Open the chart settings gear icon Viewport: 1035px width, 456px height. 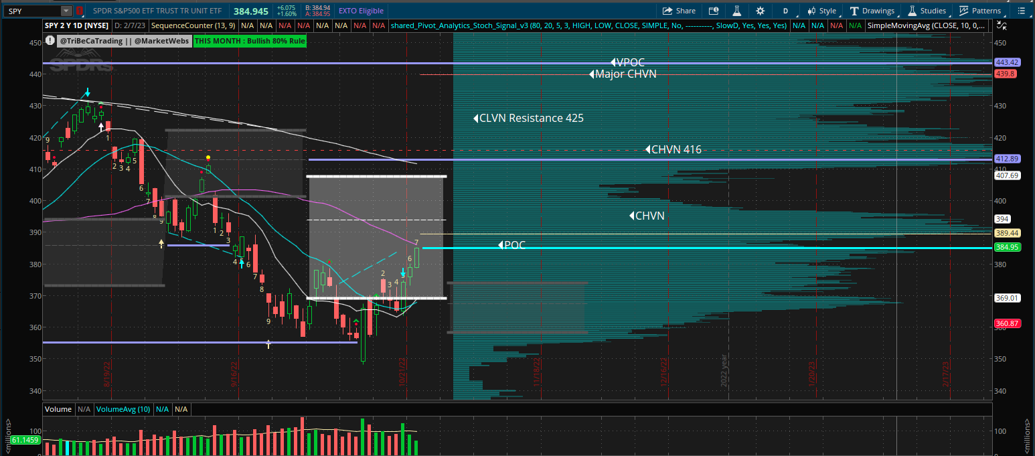760,11
